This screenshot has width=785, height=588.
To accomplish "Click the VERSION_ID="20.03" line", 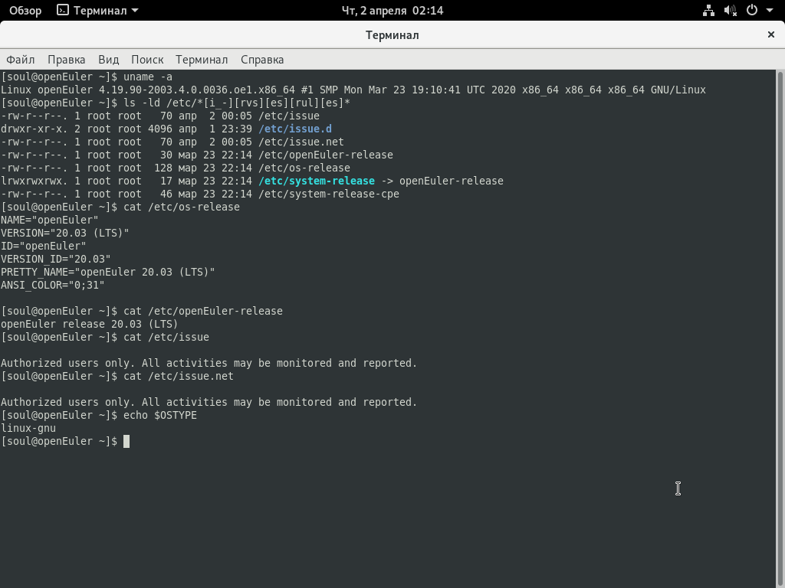I will [56, 259].
